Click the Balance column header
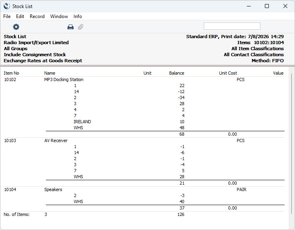Viewport: 295px width, 230px height. pyautogui.click(x=176, y=73)
